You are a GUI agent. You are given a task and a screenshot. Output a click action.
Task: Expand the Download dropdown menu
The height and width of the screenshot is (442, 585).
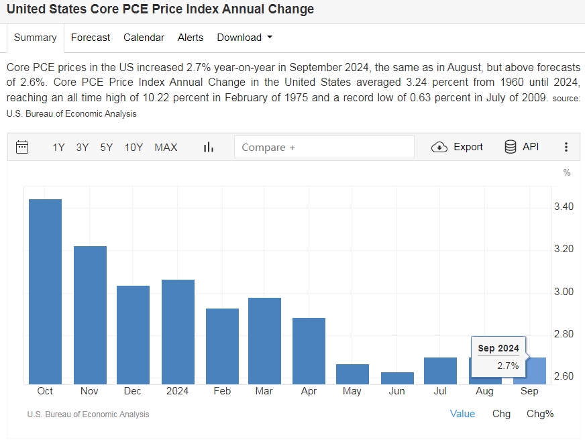click(244, 38)
